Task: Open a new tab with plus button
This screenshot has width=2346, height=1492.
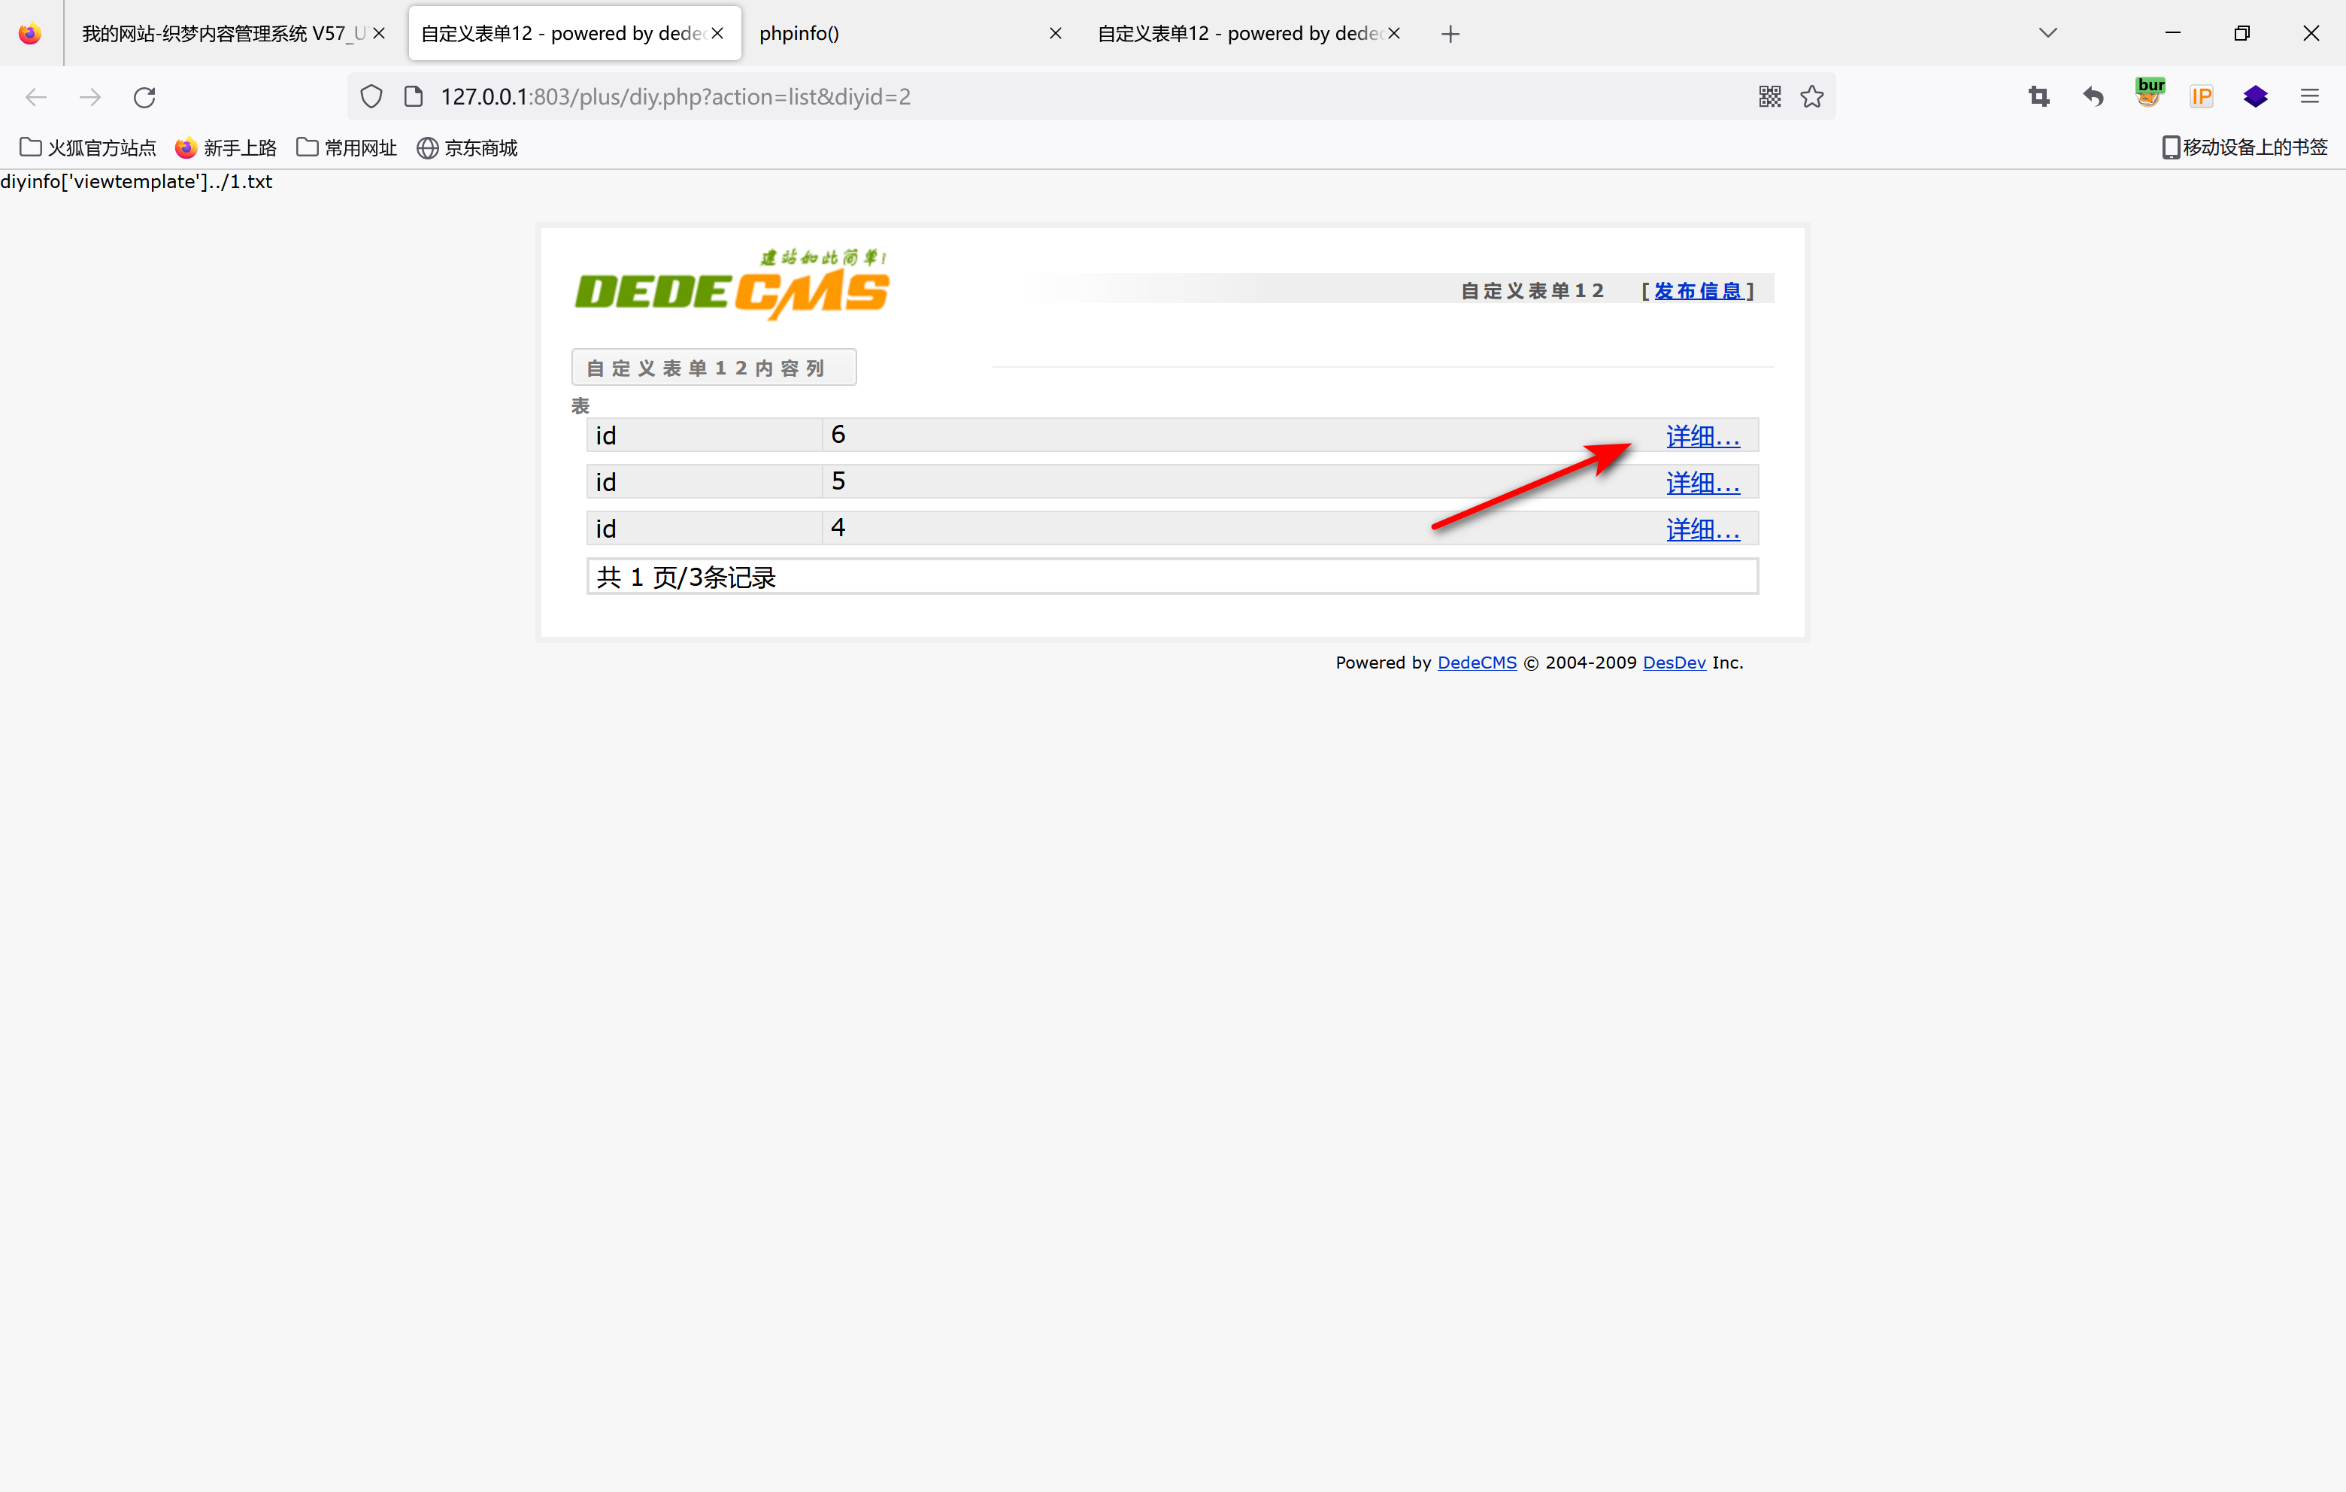Action: point(1450,34)
